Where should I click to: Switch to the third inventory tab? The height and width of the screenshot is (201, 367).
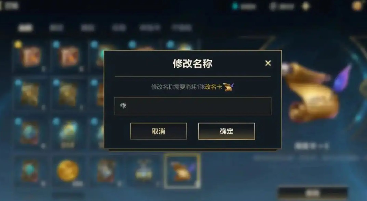pyautogui.click(x=88, y=28)
